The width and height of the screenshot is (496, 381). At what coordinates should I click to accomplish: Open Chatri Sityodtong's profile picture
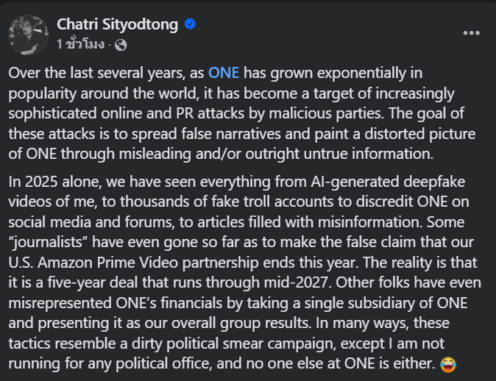29,34
